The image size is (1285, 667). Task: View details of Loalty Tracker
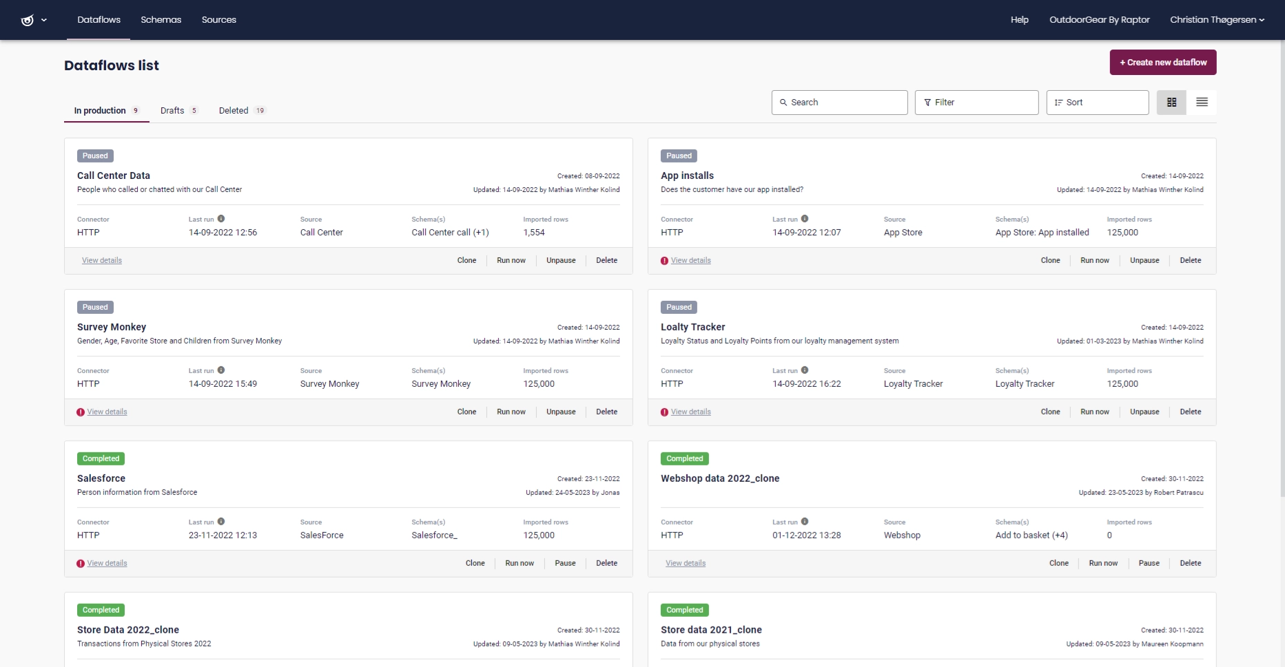point(691,412)
